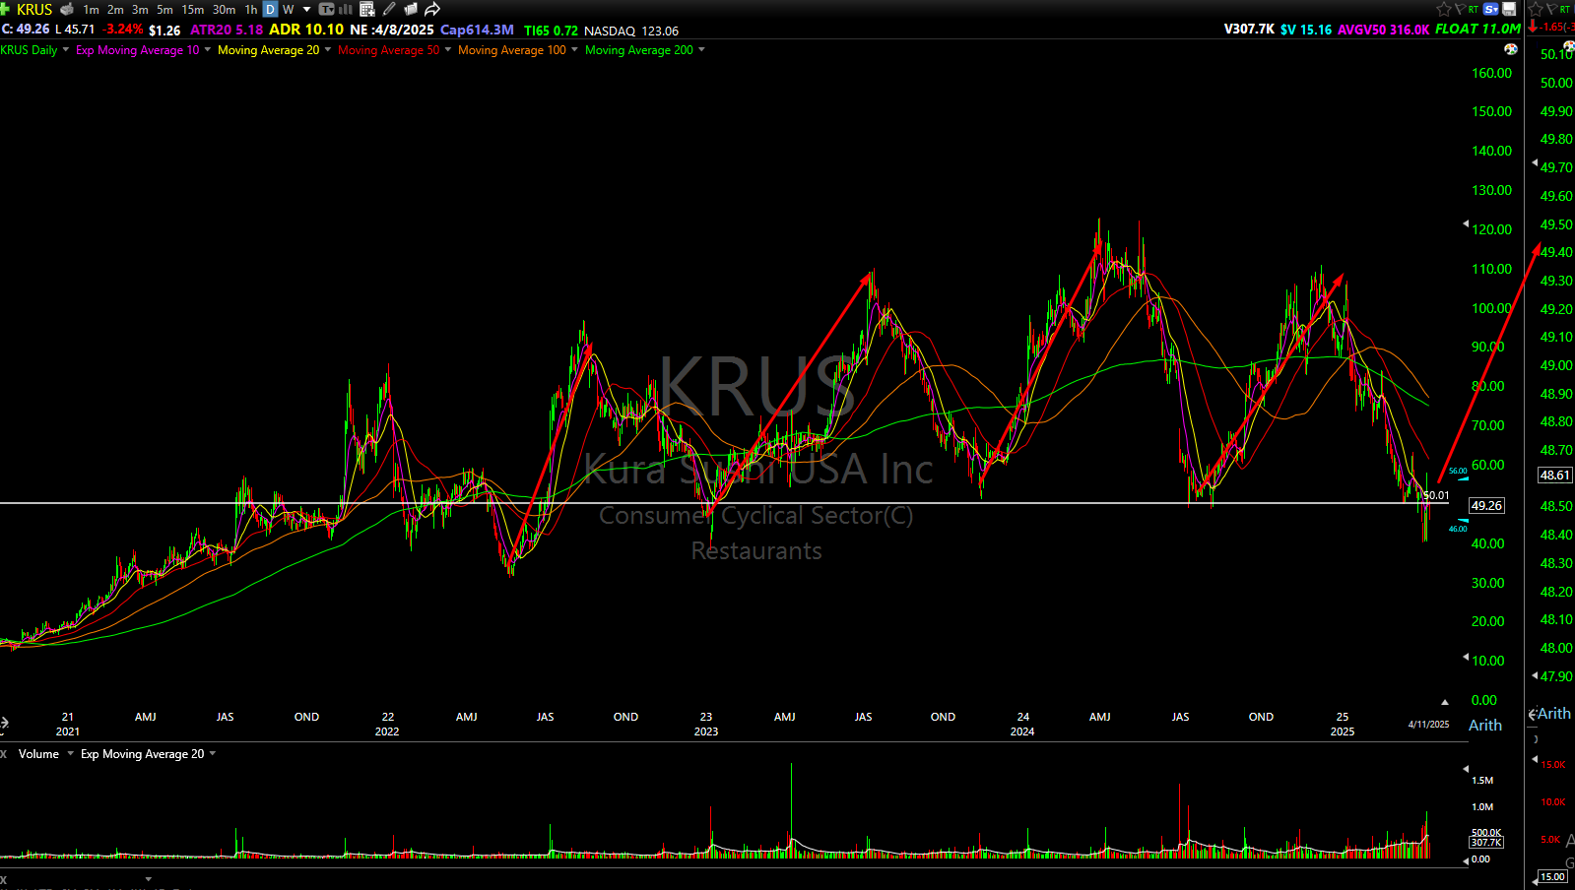Click the green plus add-symbol icon
The image size is (1575, 890).
[x=5, y=9]
